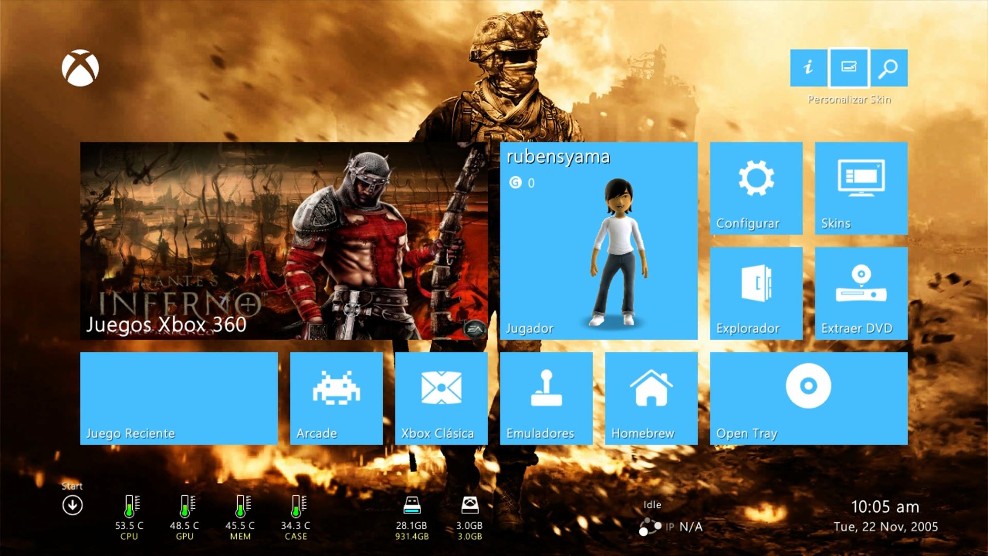
Task: Click the gamerscore G icon
Action: pyautogui.click(x=515, y=182)
